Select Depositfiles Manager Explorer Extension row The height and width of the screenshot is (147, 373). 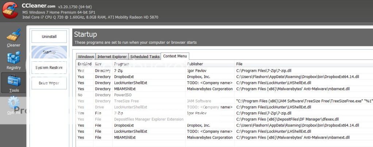224,119
